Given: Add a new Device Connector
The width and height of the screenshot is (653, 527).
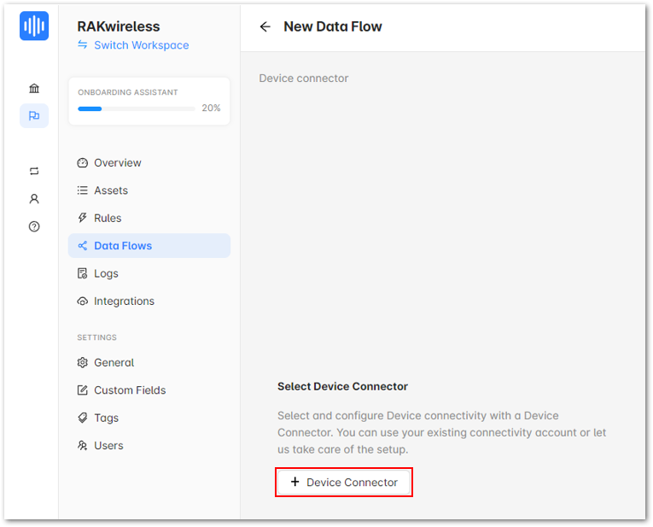Looking at the screenshot, I should [x=344, y=482].
